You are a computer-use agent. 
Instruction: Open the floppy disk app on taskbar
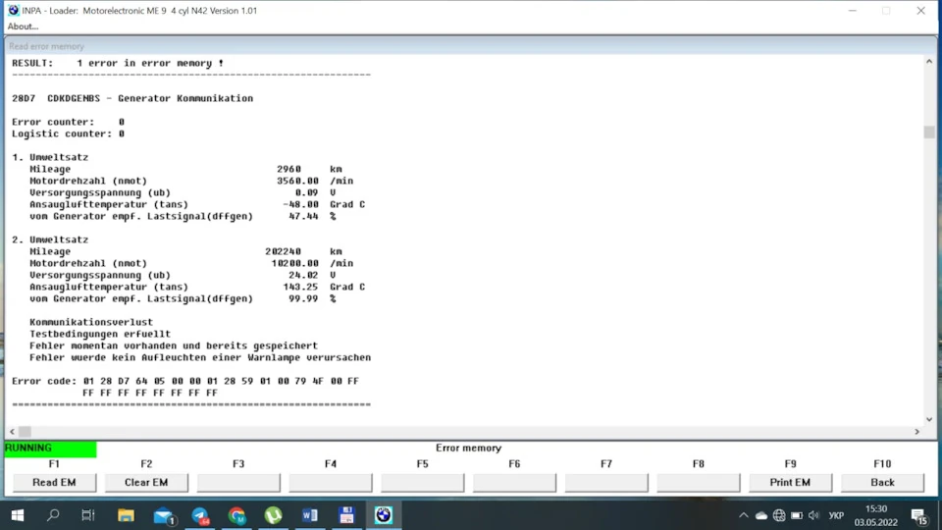(346, 515)
